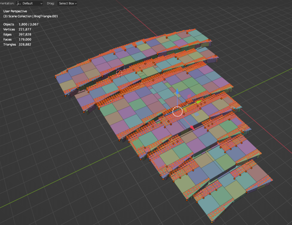Click the Objects count 1,800 / 3,067

tap(28, 24)
